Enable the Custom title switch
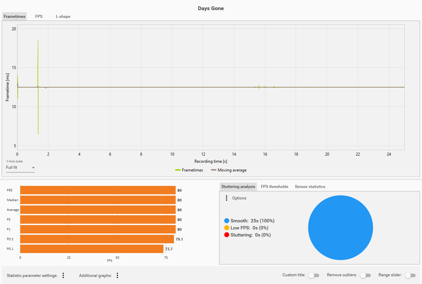The width and height of the screenshot is (422, 284). pos(314,275)
